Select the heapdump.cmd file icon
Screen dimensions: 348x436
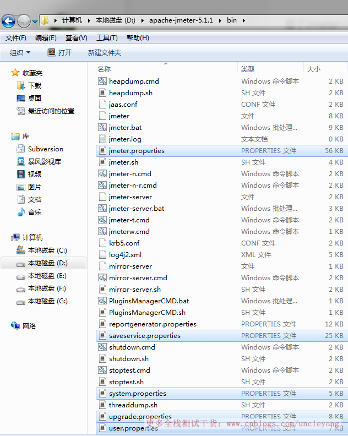102,81
